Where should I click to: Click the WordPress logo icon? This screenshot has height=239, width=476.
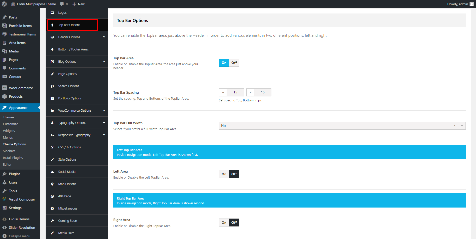(4, 4)
